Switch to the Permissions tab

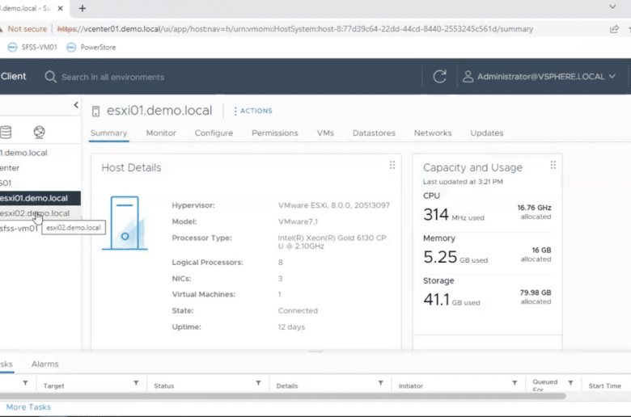click(275, 133)
